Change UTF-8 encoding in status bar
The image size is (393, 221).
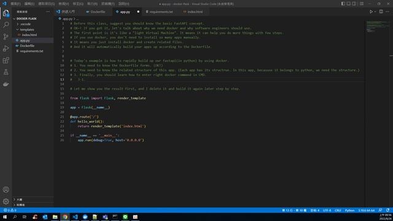coord(327,210)
